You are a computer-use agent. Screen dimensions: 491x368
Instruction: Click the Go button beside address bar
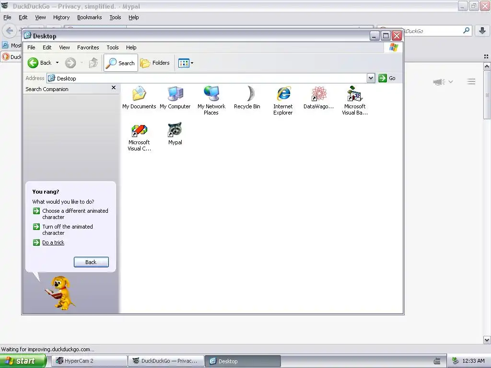tap(387, 78)
